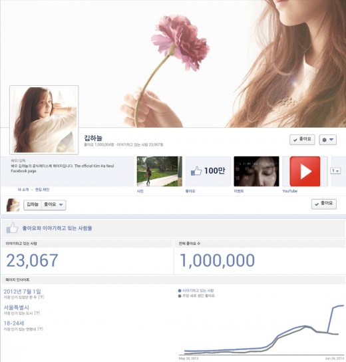This screenshot has width=346, height=362.
Task: Click the Jun 26, 2013 chart end date
Action: pyautogui.click(x=335, y=359)
